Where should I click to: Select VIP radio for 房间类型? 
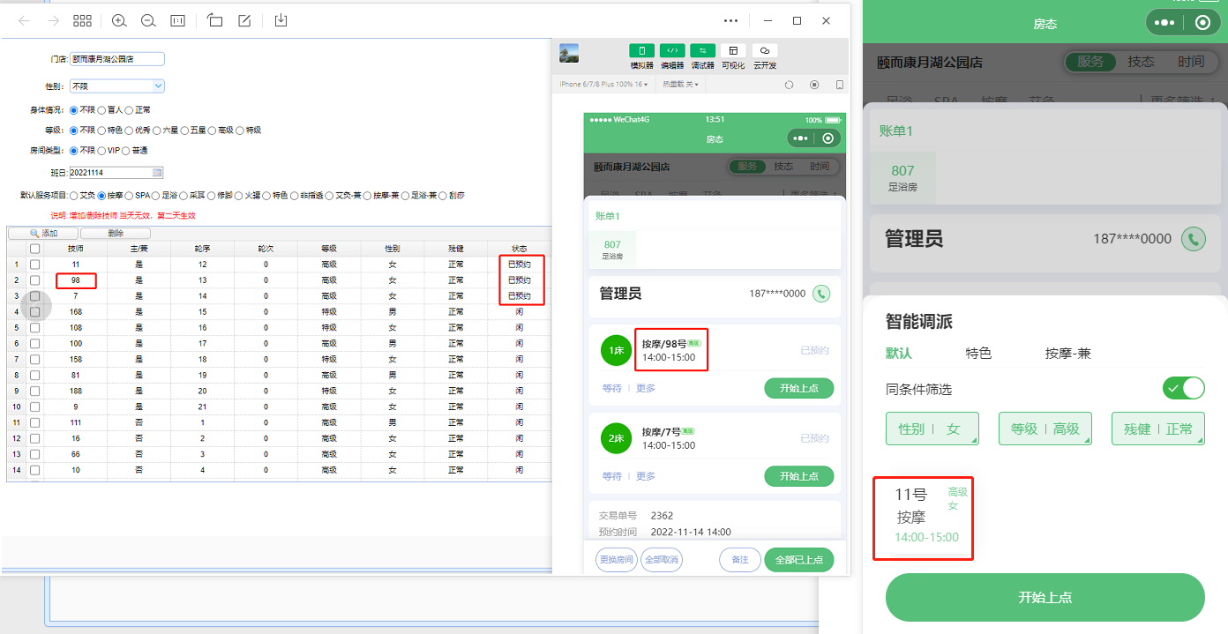click(x=101, y=151)
